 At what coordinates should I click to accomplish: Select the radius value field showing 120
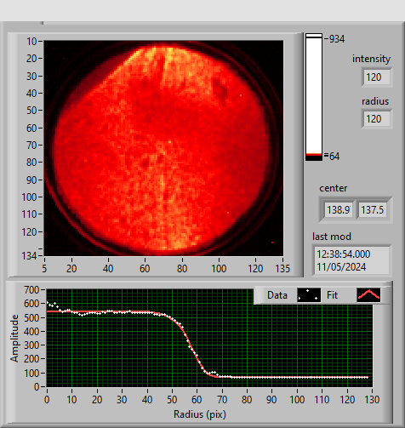tap(377, 119)
